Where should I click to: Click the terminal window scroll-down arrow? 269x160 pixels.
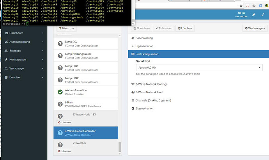coord(133,24)
